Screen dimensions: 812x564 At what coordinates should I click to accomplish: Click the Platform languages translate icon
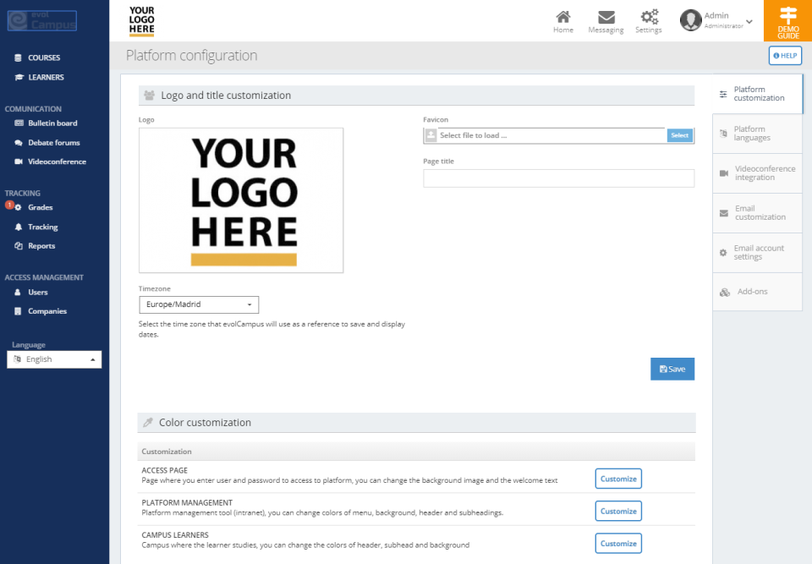pyautogui.click(x=723, y=134)
